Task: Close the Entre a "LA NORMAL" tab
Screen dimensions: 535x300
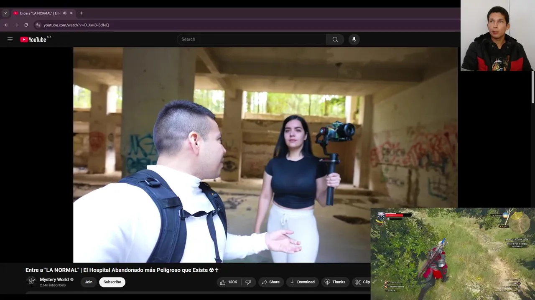Action: click(x=71, y=13)
